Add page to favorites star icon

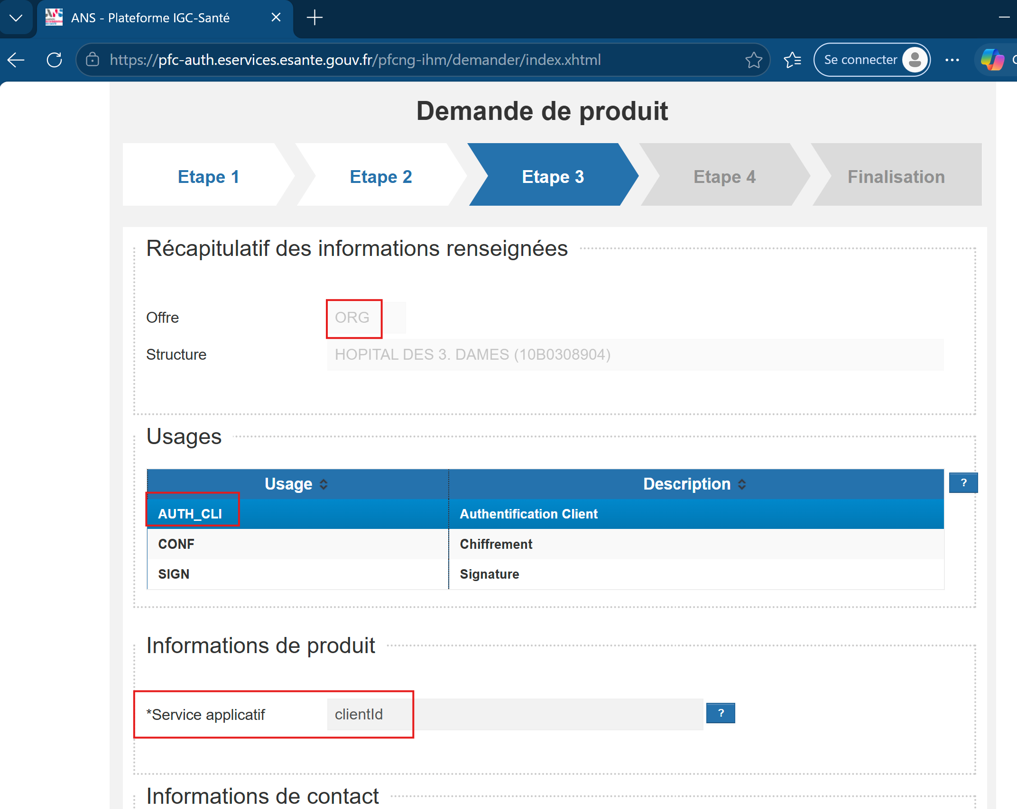click(x=753, y=60)
